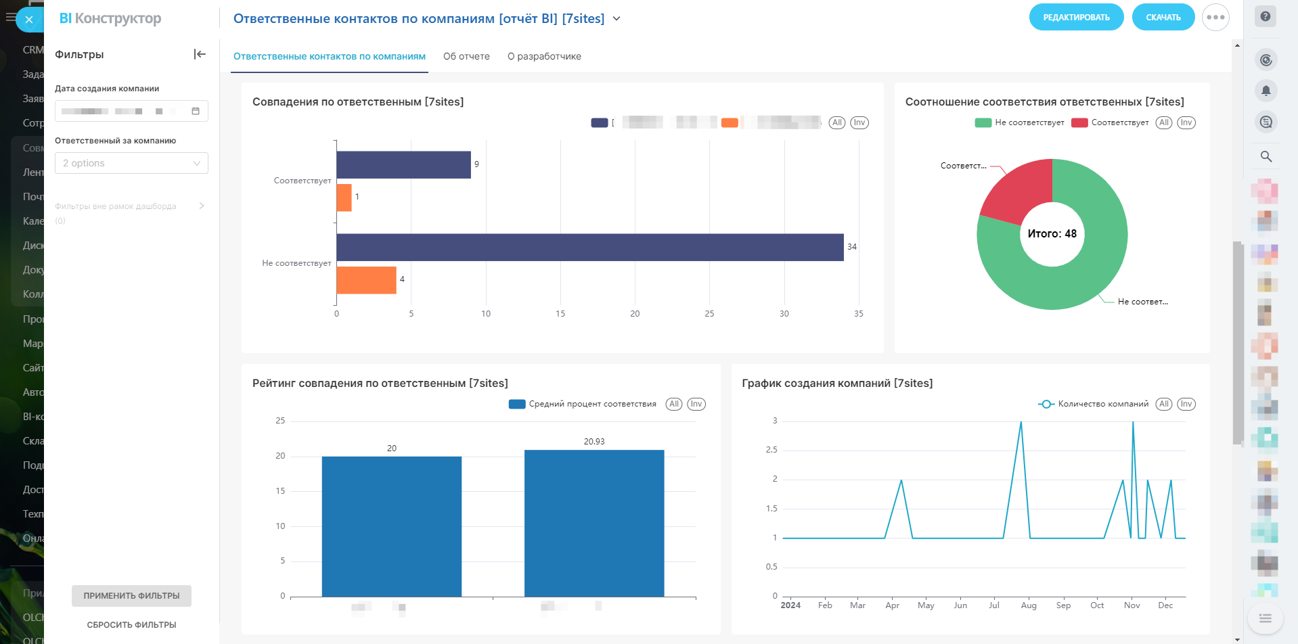Open the notifications bell icon
1298x644 pixels.
[1266, 91]
